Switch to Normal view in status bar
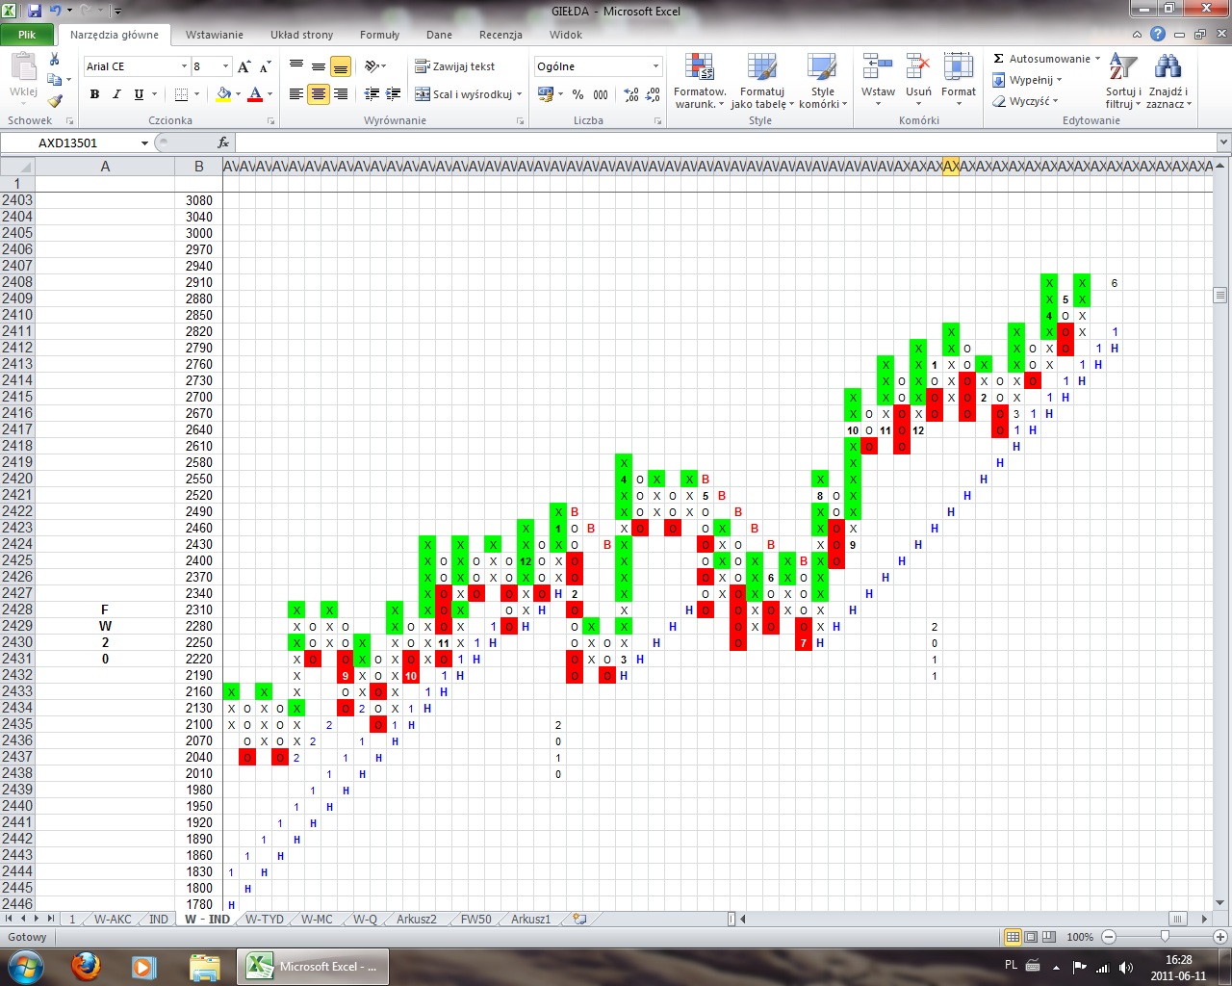 tap(1013, 937)
